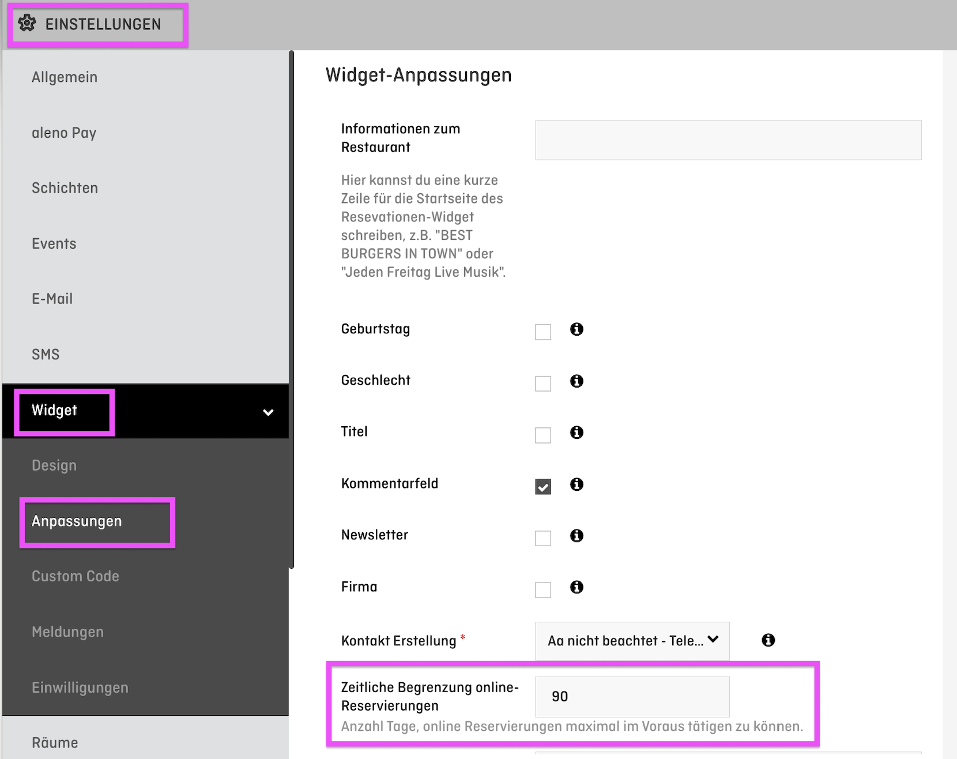The height and width of the screenshot is (759, 957).
Task: Open the Kontakt Erstellung dropdown
Action: pos(632,640)
